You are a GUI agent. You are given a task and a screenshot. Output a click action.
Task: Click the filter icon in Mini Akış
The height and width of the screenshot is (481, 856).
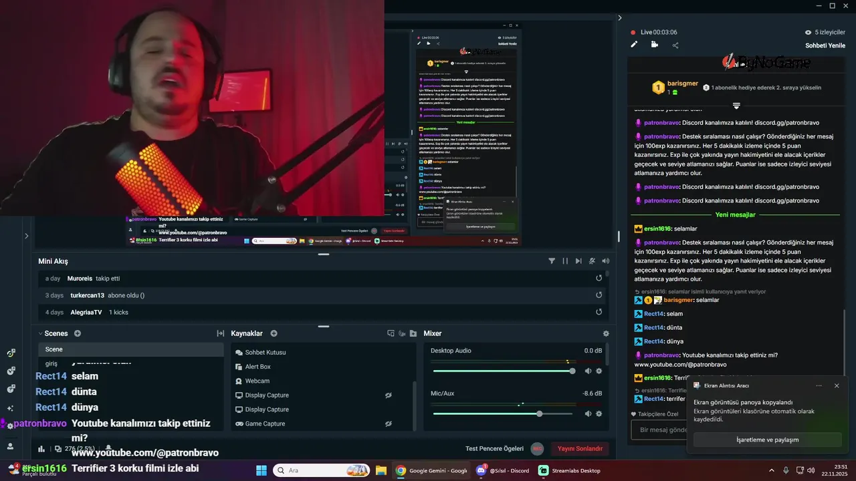[552, 261]
